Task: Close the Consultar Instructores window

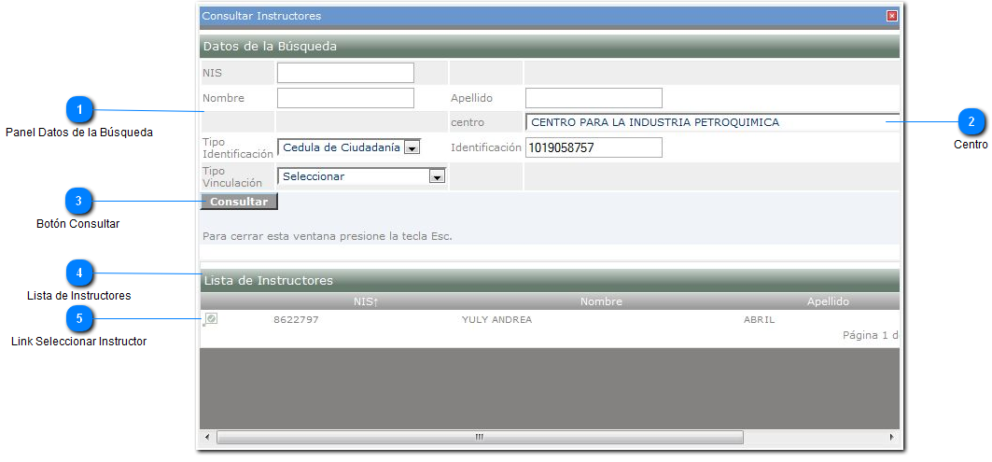Action: [x=892, y=17]
